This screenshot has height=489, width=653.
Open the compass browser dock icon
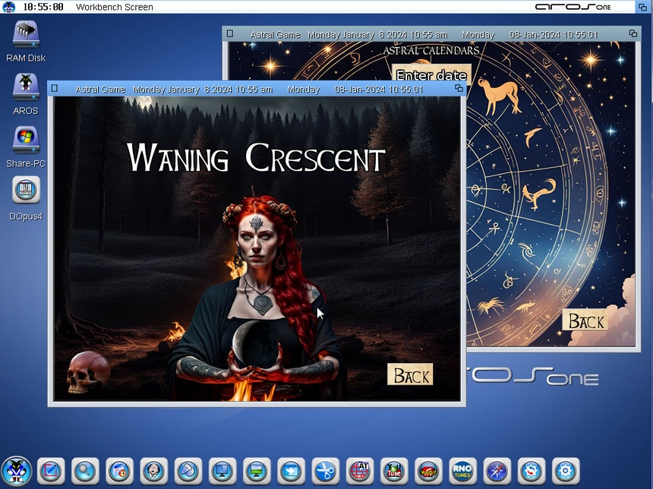(497, 471)
